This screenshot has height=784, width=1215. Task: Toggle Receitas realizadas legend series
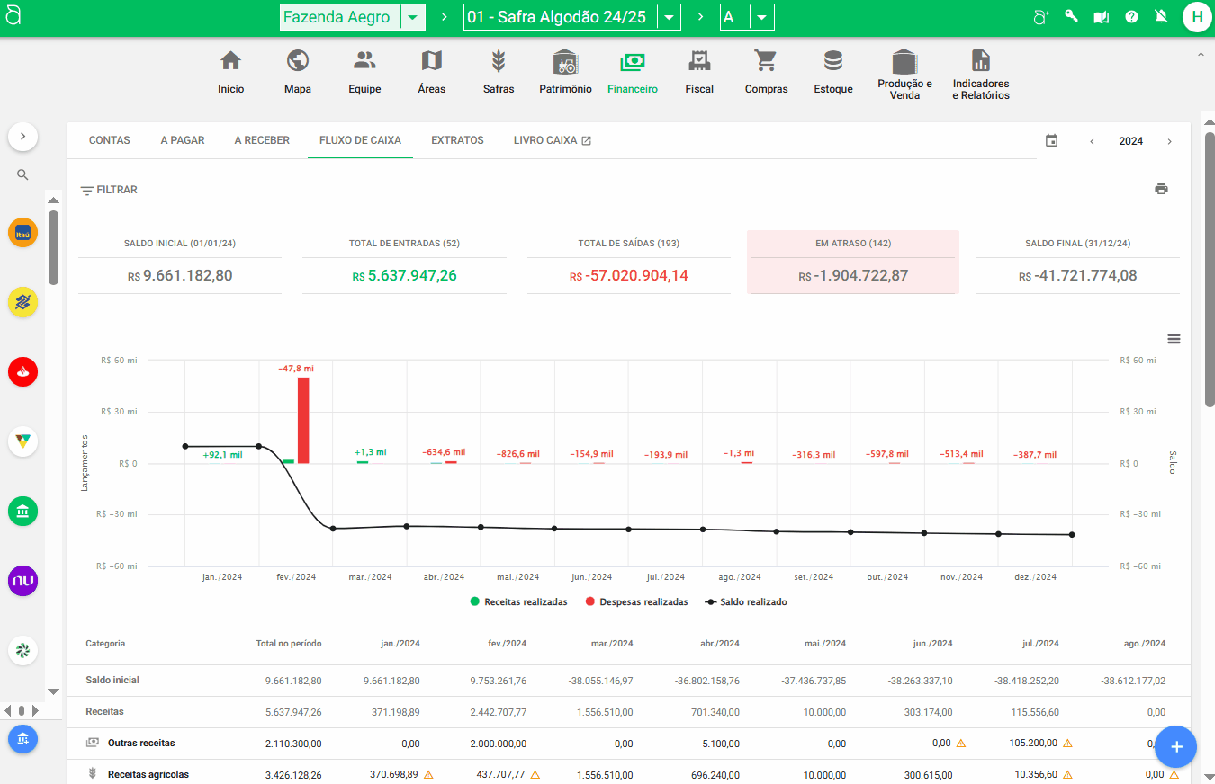tap(518, 601)
